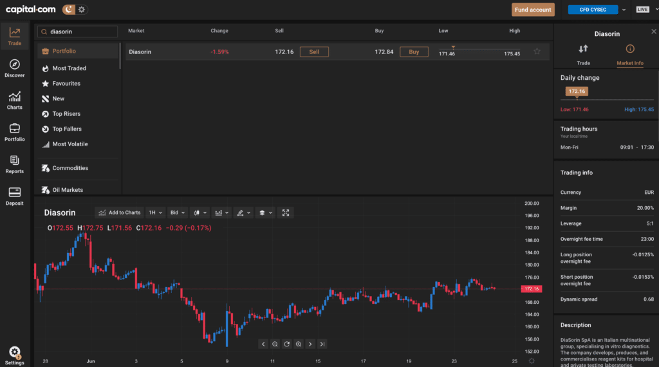Select Top Risers category
Viewport: 659px width, 367px height.
pos(66,113)
